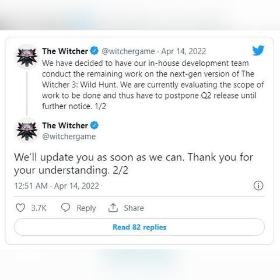
Task: Open the tweet info circle icon
Action: (258, 185)
